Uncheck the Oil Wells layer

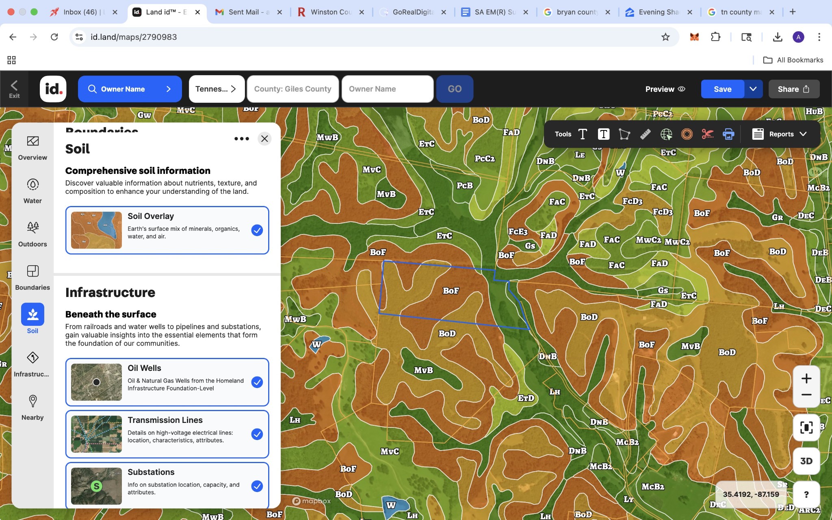(x=257, y=382)
